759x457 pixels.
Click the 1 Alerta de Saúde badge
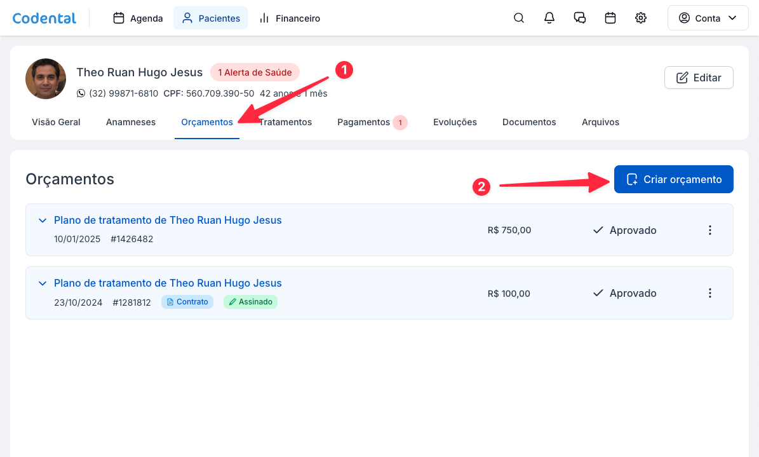coord(255,72)
